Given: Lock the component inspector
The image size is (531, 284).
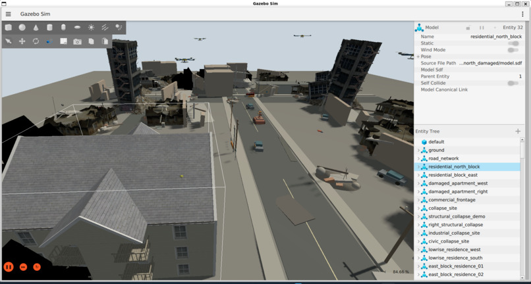Looking at the screenshot, I should [x=468, y=28].
